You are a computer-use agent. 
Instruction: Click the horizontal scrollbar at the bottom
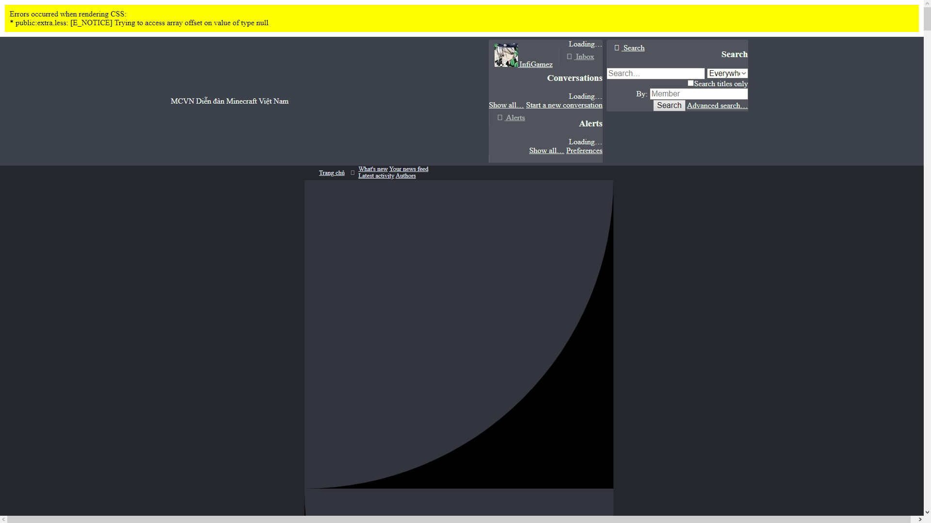point(461,519)
